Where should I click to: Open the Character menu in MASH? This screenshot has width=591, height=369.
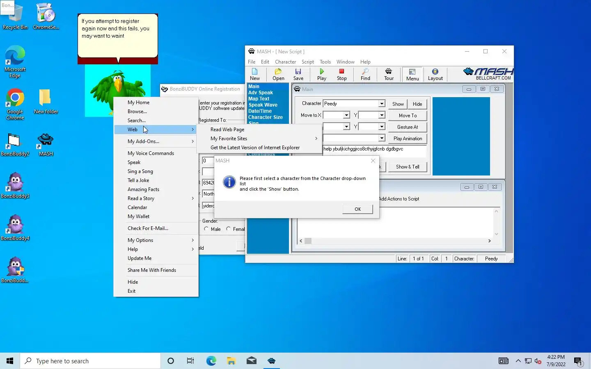[285, 62]
